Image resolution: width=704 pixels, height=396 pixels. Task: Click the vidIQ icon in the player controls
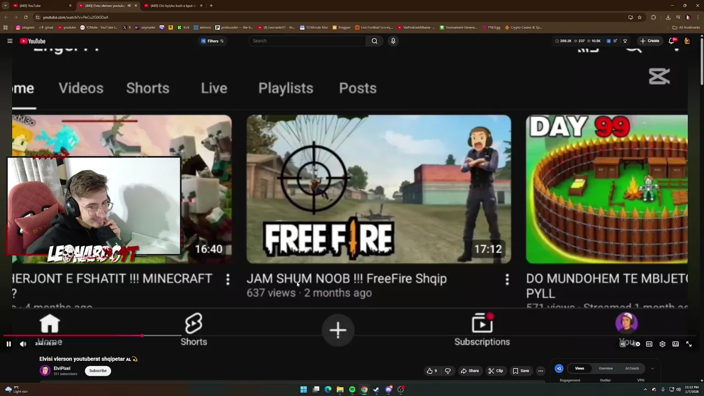tap(623, 344)
